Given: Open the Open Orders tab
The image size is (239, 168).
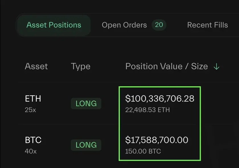Looking at the screenshot, I should (124, 25).
